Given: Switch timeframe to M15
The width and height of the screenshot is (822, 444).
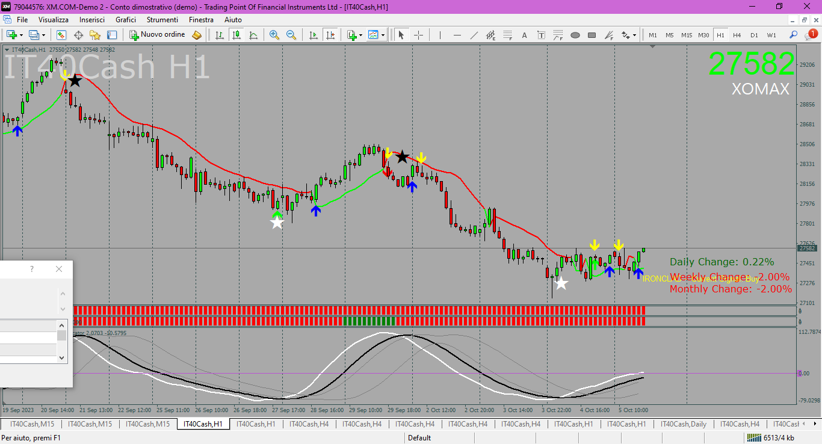Looking at the screenshot, I should pyautogui.click(x=687, y=35).
